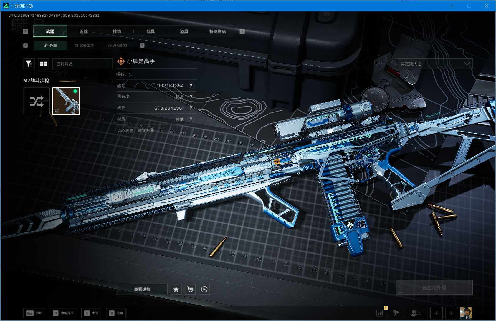This screenshot has width=496, height=321.
Task: Click the S 出售 button
Action: click(91, 313)
